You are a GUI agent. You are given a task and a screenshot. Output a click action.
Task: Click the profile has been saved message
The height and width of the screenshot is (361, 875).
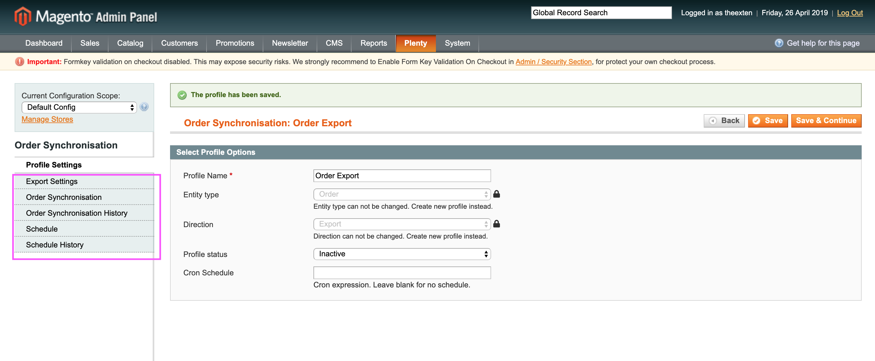tap(236, 95)
